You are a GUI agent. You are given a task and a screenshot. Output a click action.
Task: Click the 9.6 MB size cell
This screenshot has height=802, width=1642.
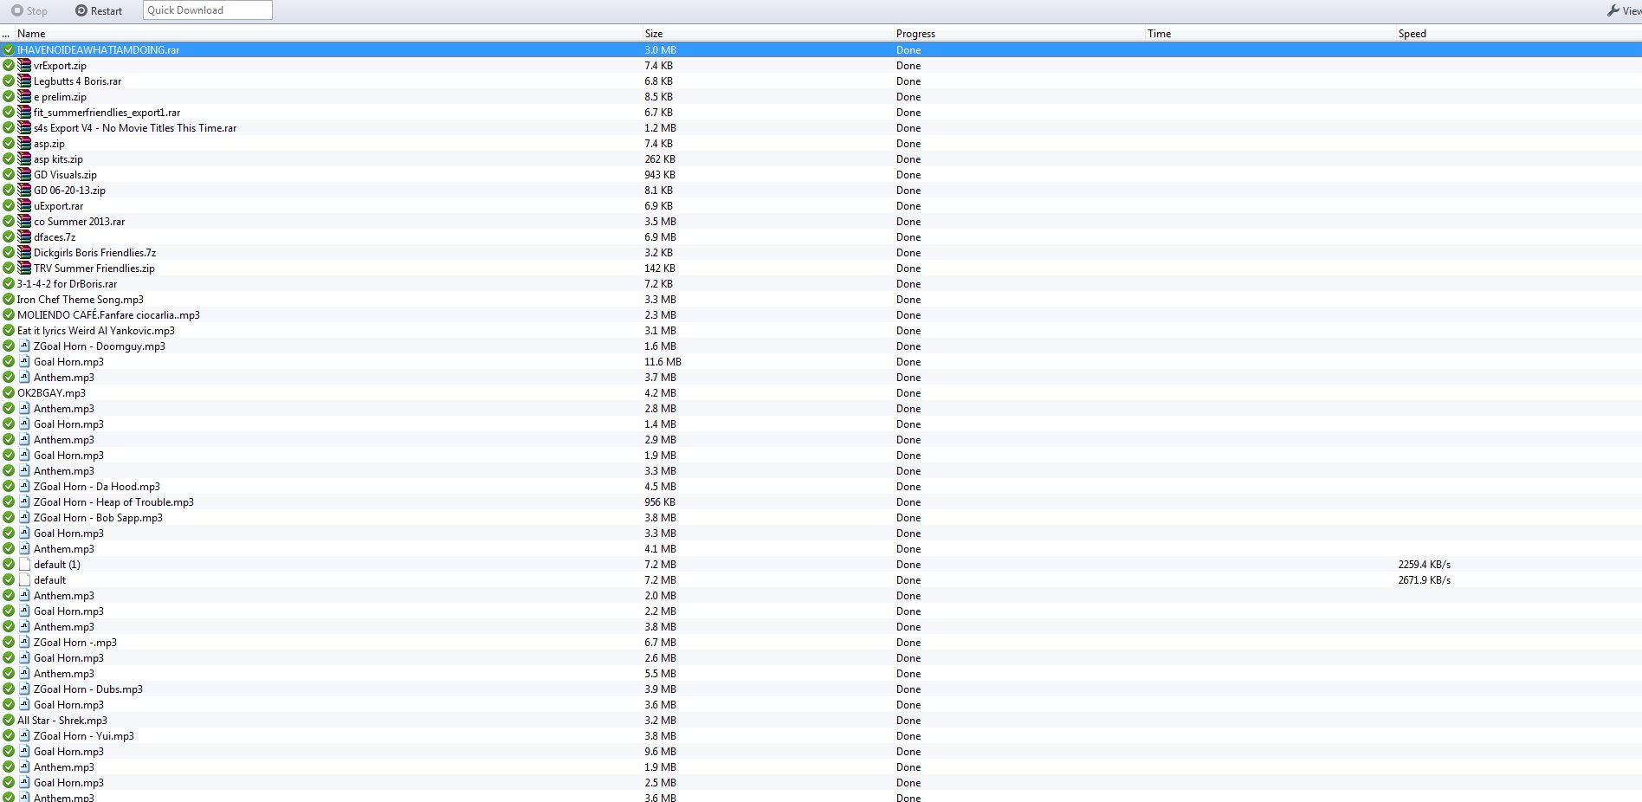[660, 752]
